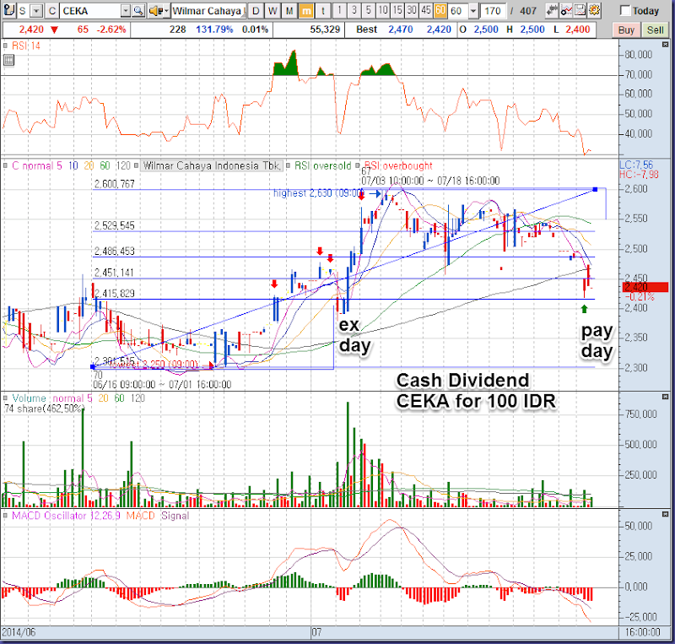Click the Signal legend label

point(175,516)
